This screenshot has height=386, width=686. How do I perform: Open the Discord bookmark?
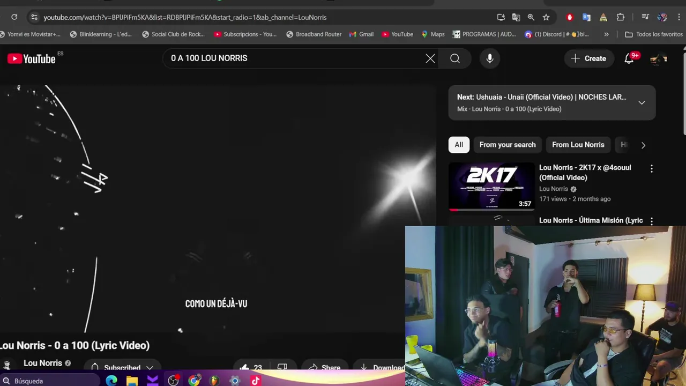click(557, 34)
